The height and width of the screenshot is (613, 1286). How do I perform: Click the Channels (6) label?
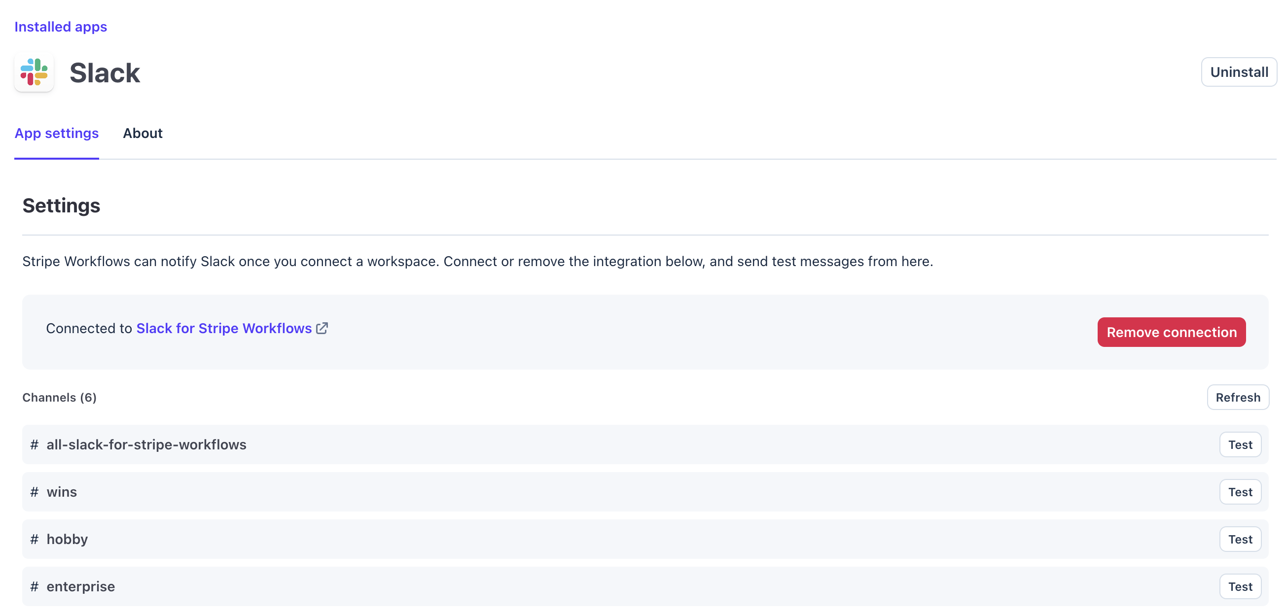pos(59,398)
